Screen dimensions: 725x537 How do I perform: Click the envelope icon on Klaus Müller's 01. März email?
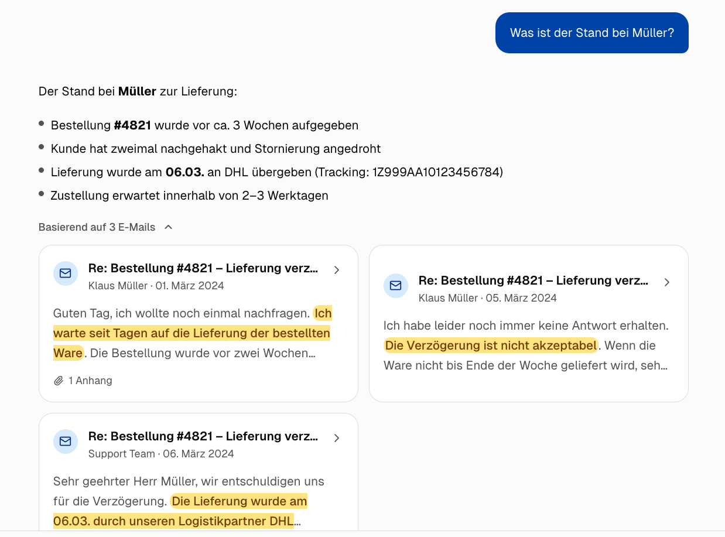click(65, 273)
